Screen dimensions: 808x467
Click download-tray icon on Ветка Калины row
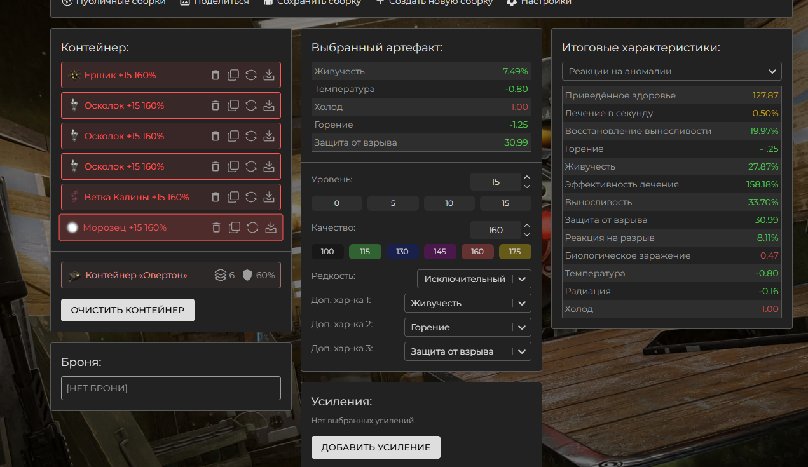click(x=269, y=197)
